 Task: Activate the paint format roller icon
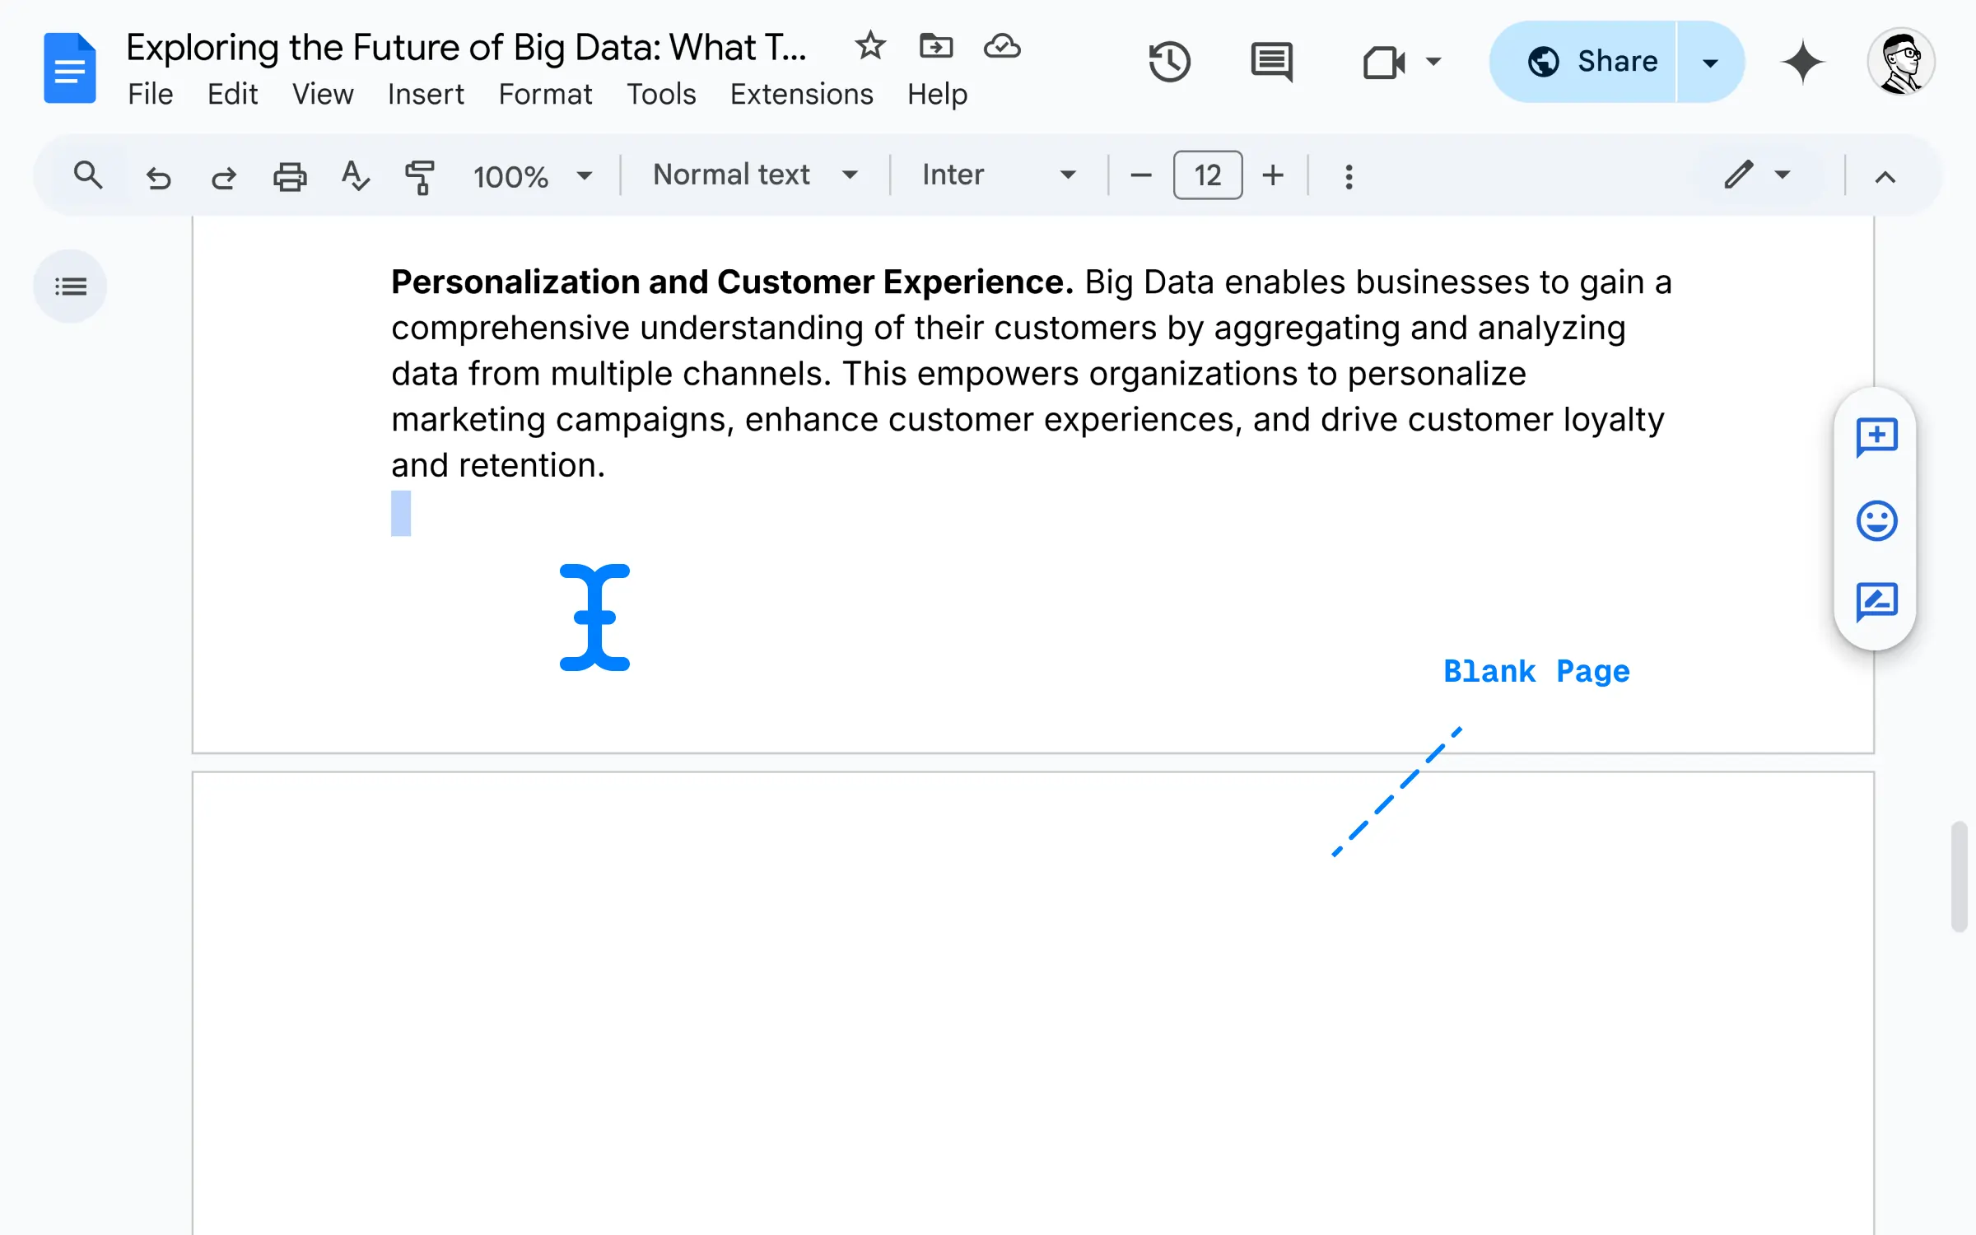coord(420,176)
